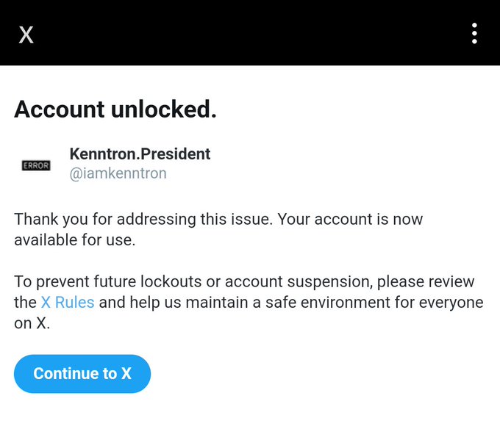This screenshot has height=440, width=500.
Task: Click the "available for use" text
Action: (x=75, y=240)
